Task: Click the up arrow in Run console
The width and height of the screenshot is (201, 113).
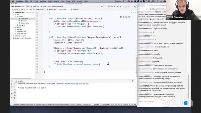Action: pos(15,84)
